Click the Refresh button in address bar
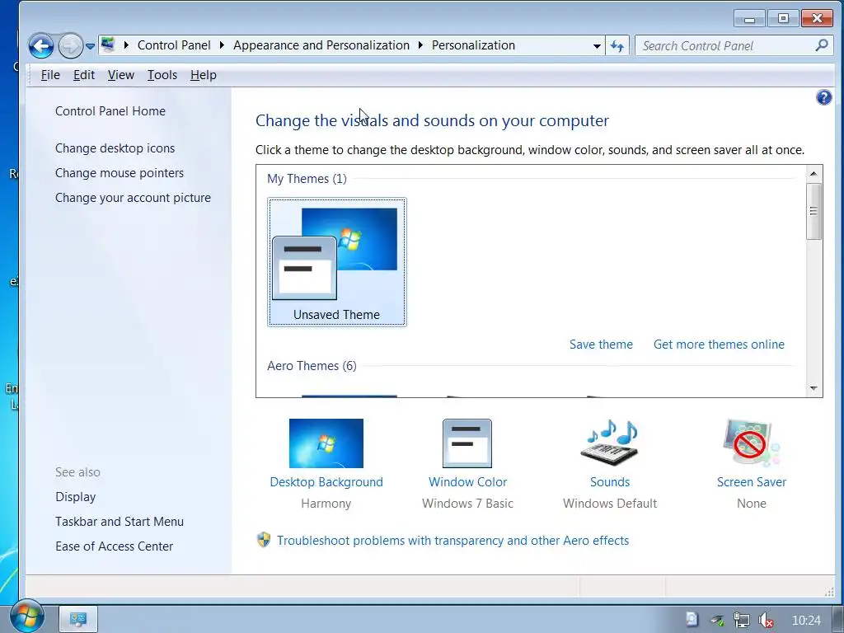This screenshot has height=633, width=844. [x=617, y=46]
